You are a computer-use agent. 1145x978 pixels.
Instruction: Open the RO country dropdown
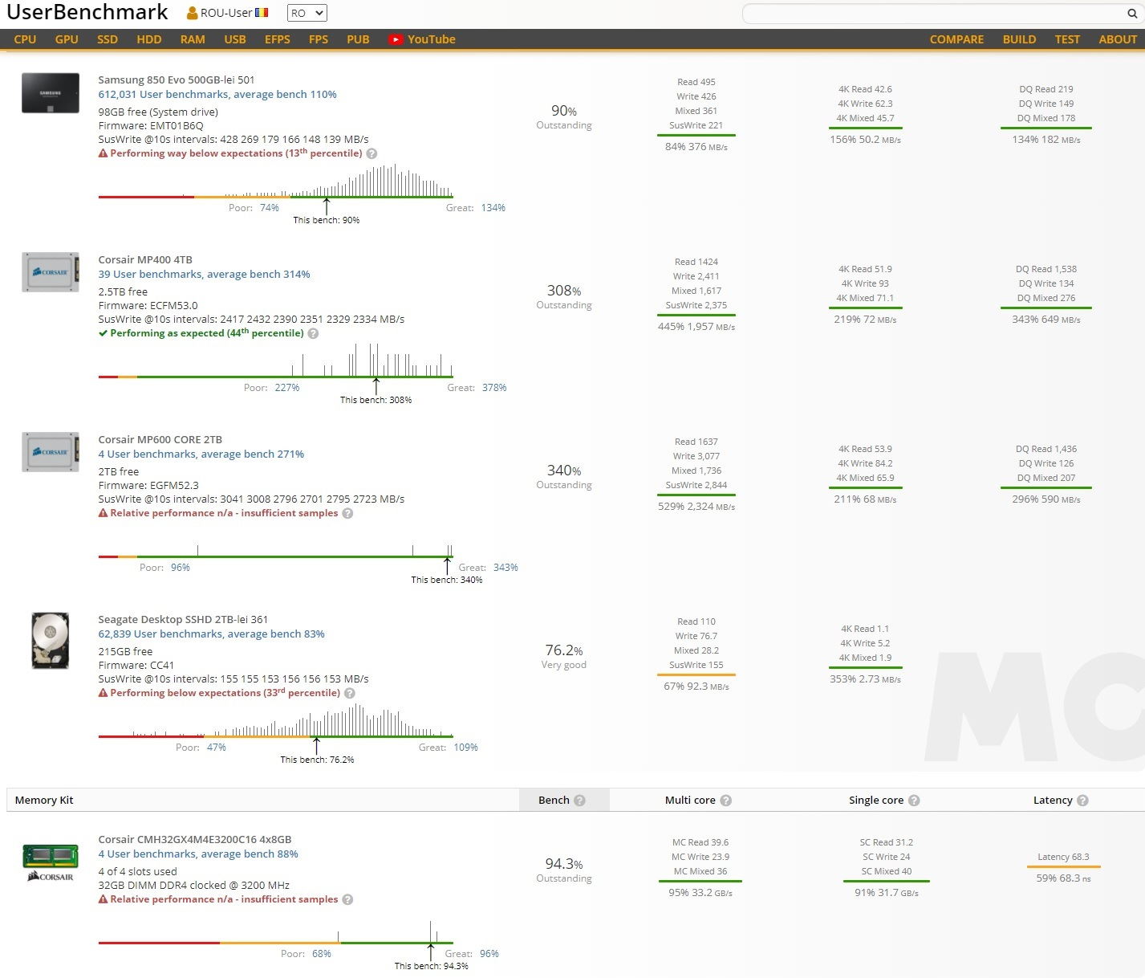307,13
